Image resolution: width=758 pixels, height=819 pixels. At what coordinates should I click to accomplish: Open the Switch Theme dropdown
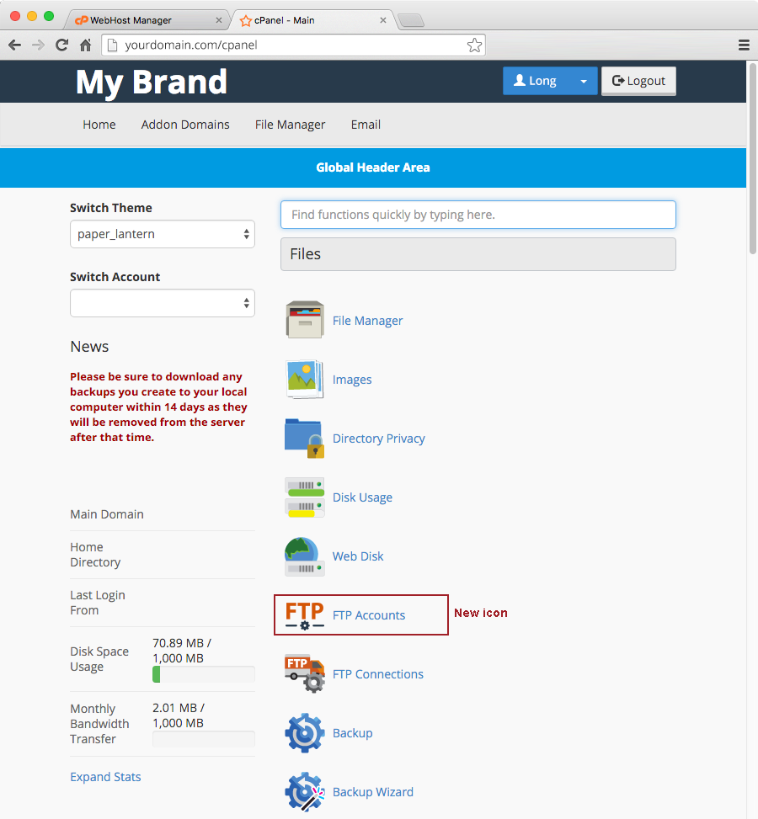[x=162, y=234]
